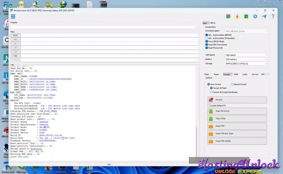Image resolution: width=283 pixels, height=174 pixels.
Task: Click the orange download arrow icon
Action: (237, 16)
